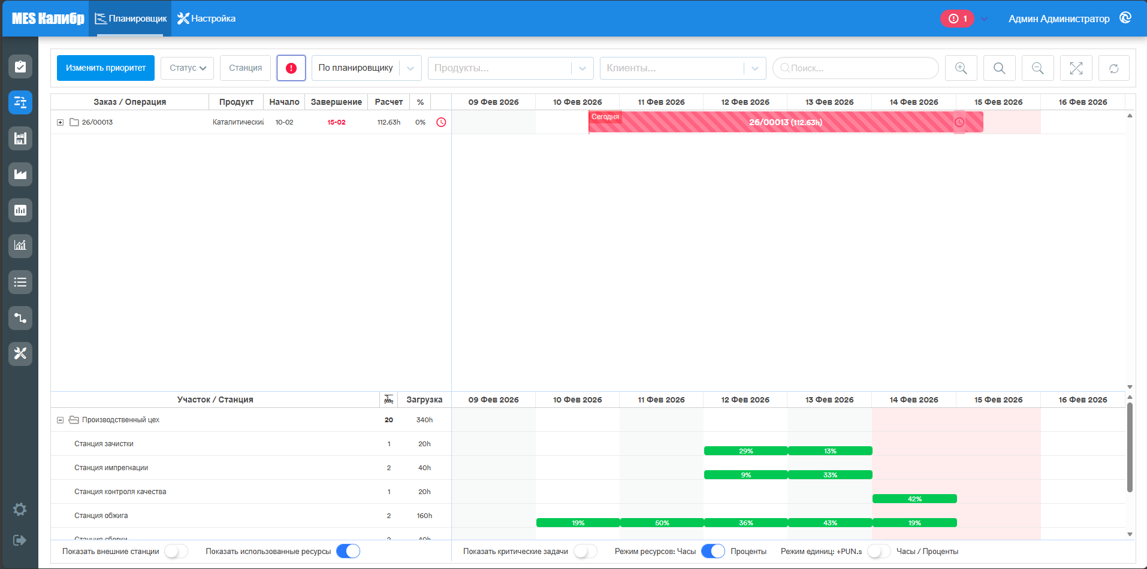This screenshot has height=569, width=1147.
Task: Disable Показать использованные ресурсы switch
Action: [x=348, y=551]
